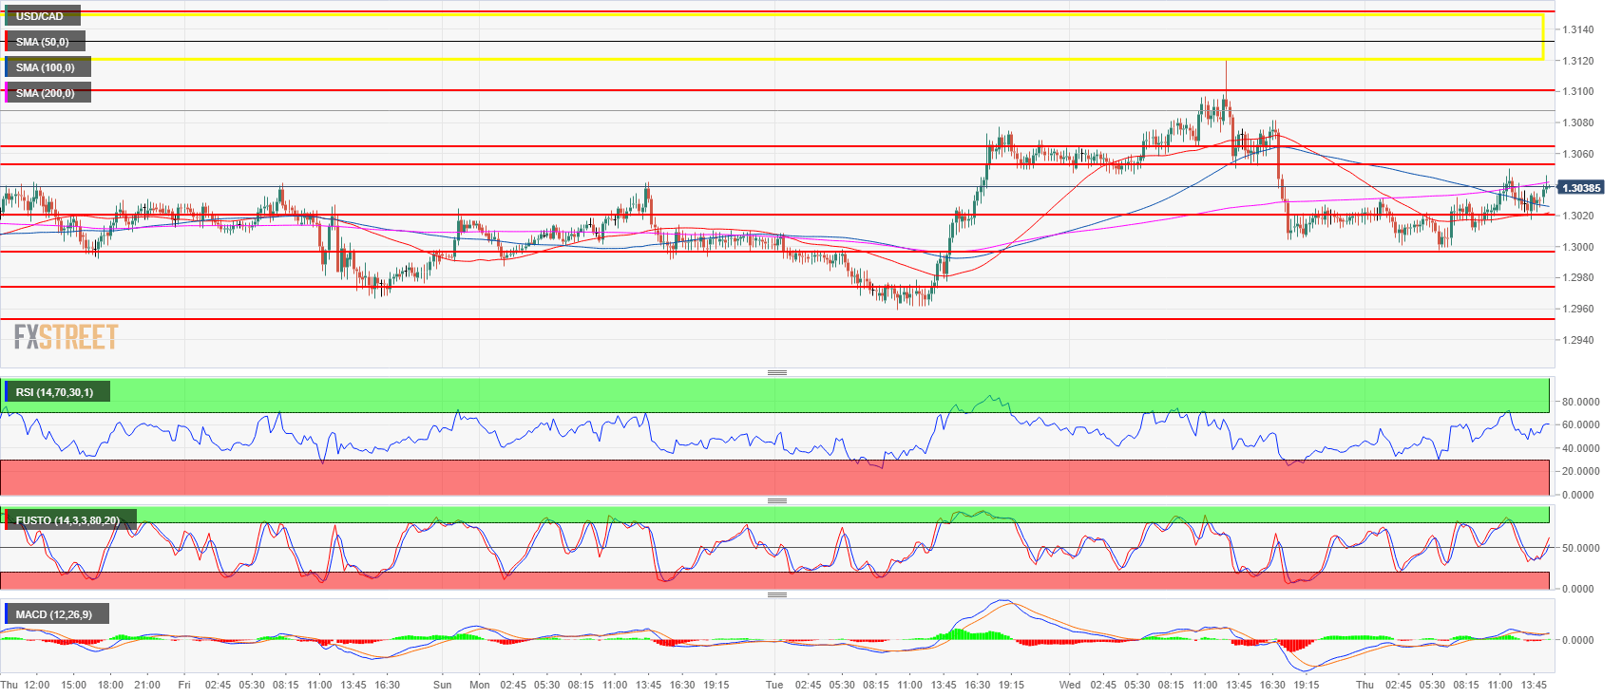Click the 1.3000 price axis label

pyautogui.click(x=1578, y=247)
